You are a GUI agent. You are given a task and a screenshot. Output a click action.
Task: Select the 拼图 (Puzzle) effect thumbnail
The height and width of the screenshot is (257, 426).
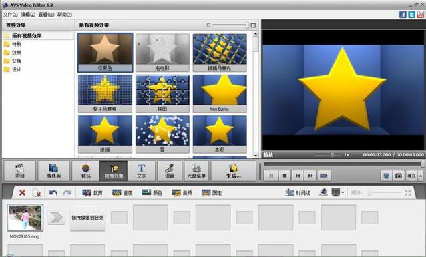(x=162, y=93)
